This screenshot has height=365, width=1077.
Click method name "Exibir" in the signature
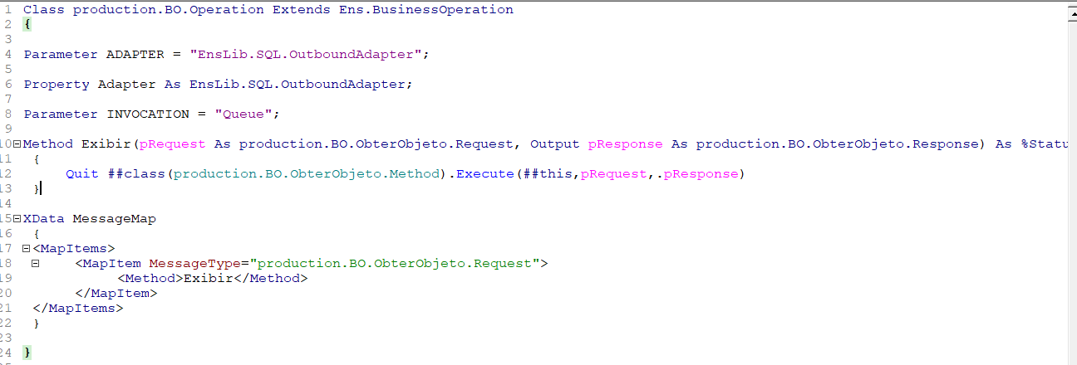(x=106, y=144)
